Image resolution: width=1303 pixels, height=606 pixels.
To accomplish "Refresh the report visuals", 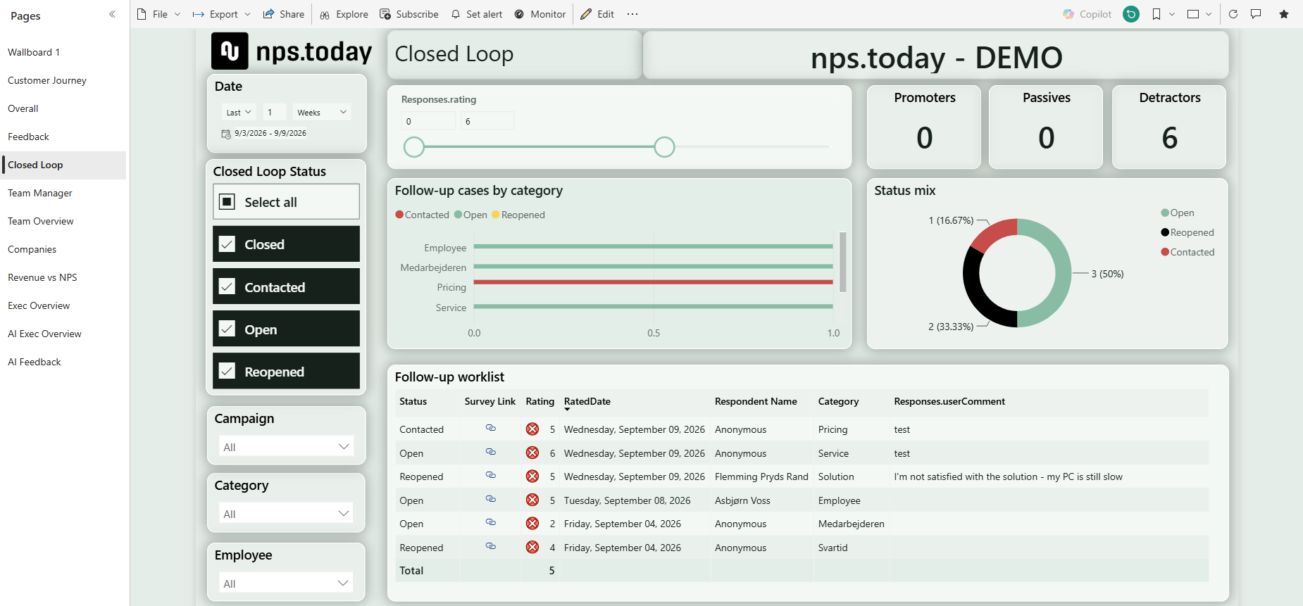I will tap(1233, 14).
